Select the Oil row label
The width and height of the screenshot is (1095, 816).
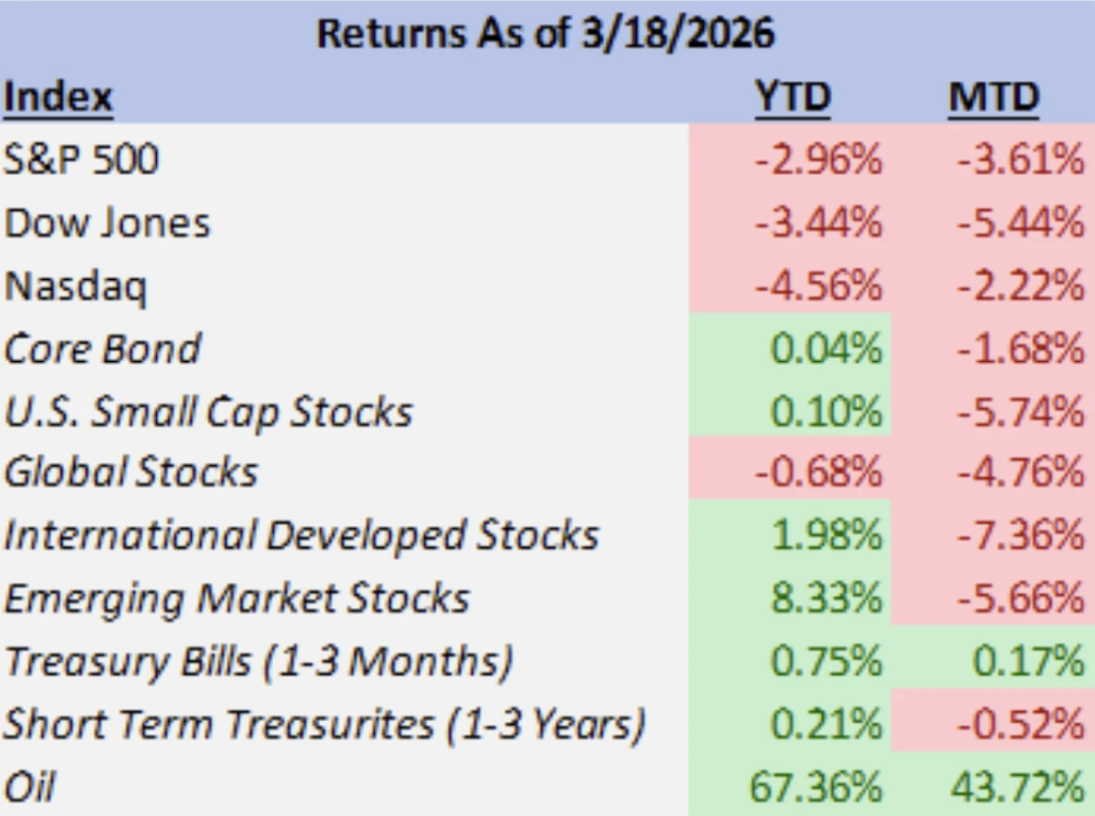coord(28,787)
